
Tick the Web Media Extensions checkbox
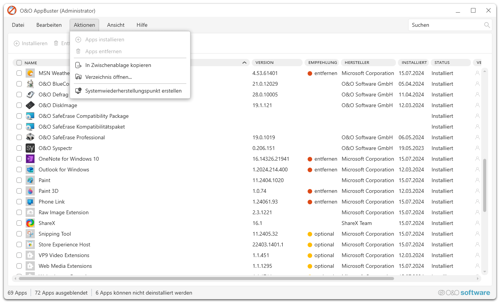(x=19, y=266)
